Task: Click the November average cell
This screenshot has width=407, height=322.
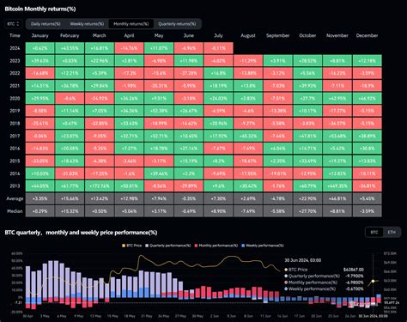Action: 337,198
